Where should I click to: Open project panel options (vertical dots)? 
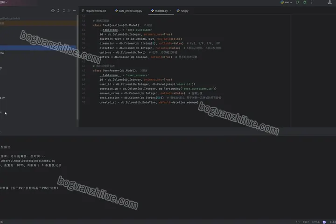[x=69, y=11]
